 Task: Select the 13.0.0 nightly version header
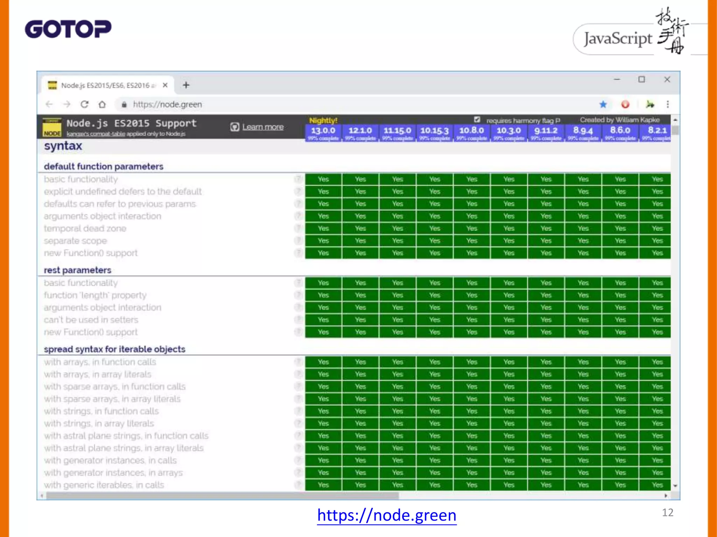click(x=323, y=133)
